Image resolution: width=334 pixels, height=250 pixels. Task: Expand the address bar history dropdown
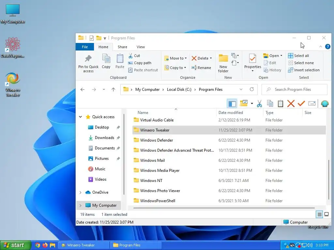click(241, 89)
